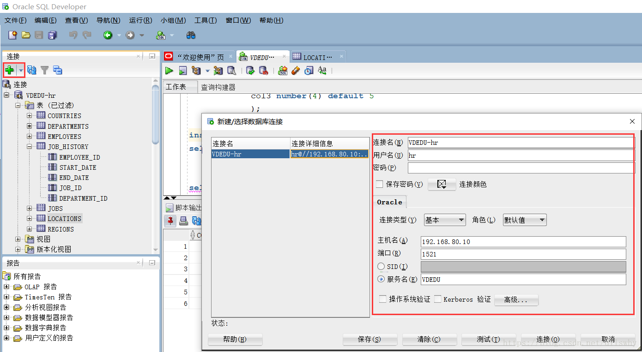Click the Open folder toolbar icon
Viewport: 642px width, 352px height.
(26, 35)
